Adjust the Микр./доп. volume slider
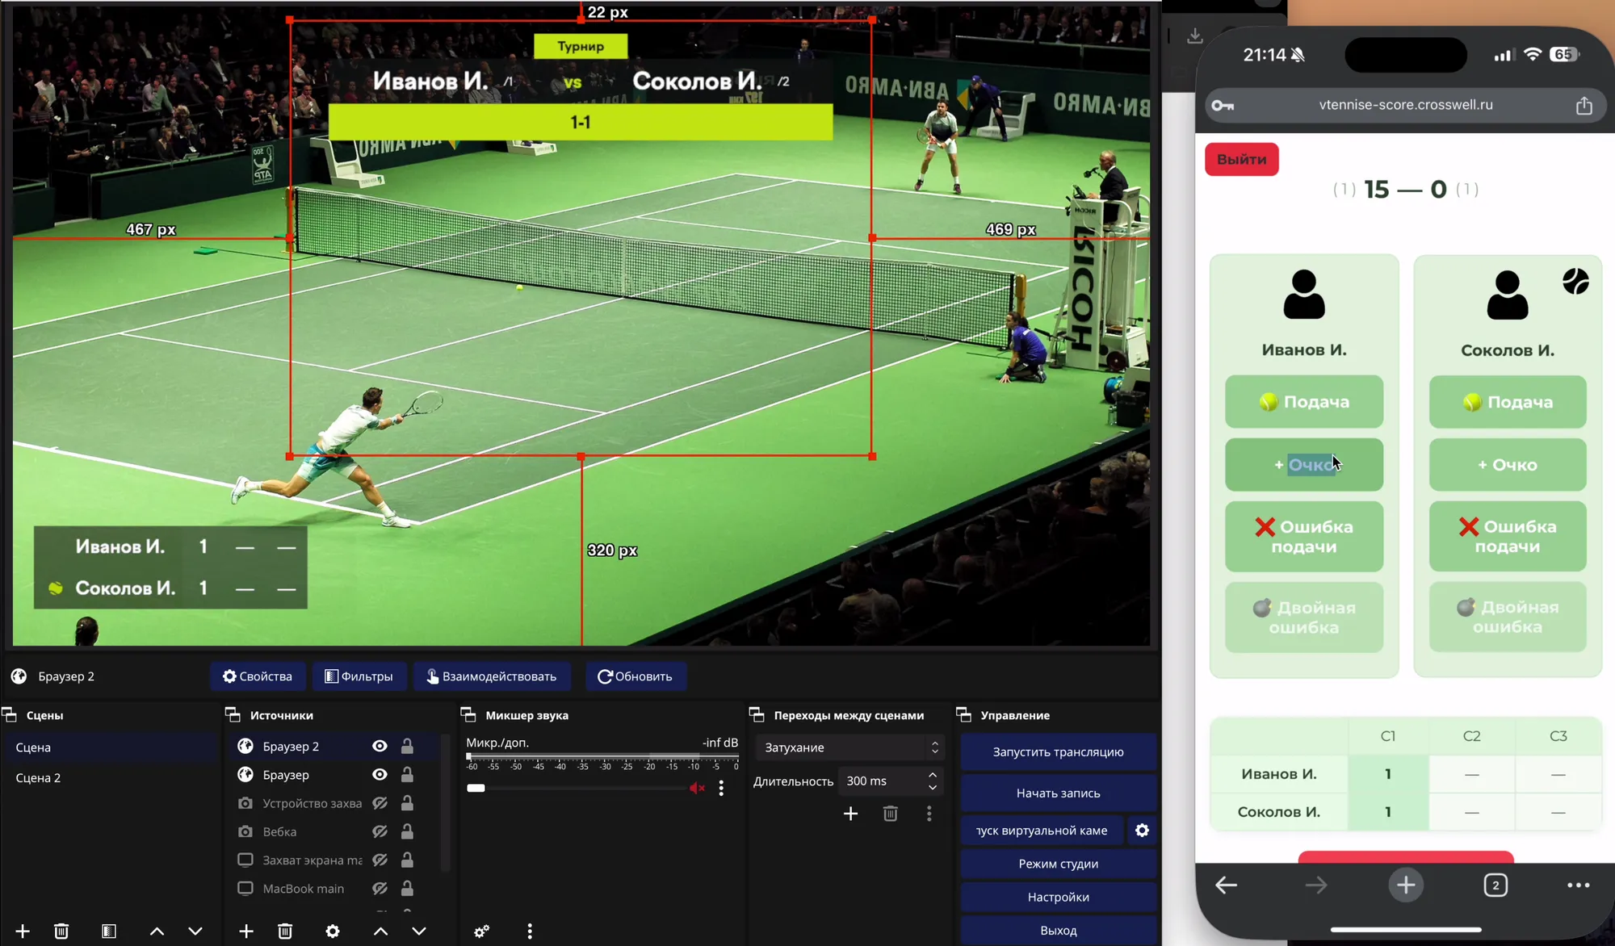Screen dimensions: 1615x946 (476, 788)
